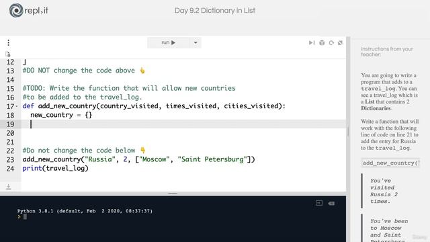The image size is (430, 242).
Task: Click the 'You are going to write a' paragraph
Action: coord(389,91)
